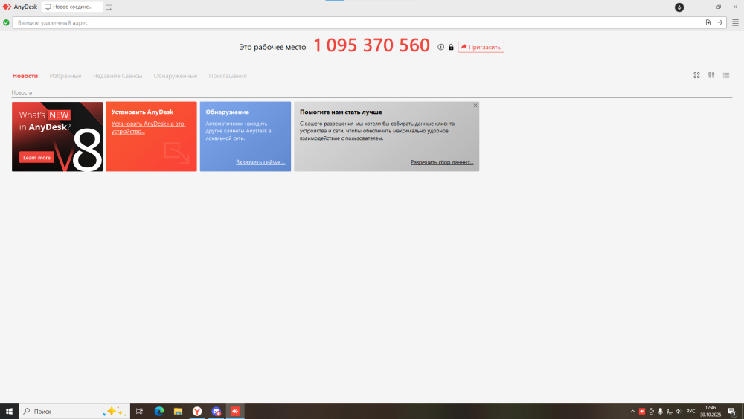744x419 pixels.
Task: Launch Microsoft Edge from taskbar
Action: [x=159, y=412]
